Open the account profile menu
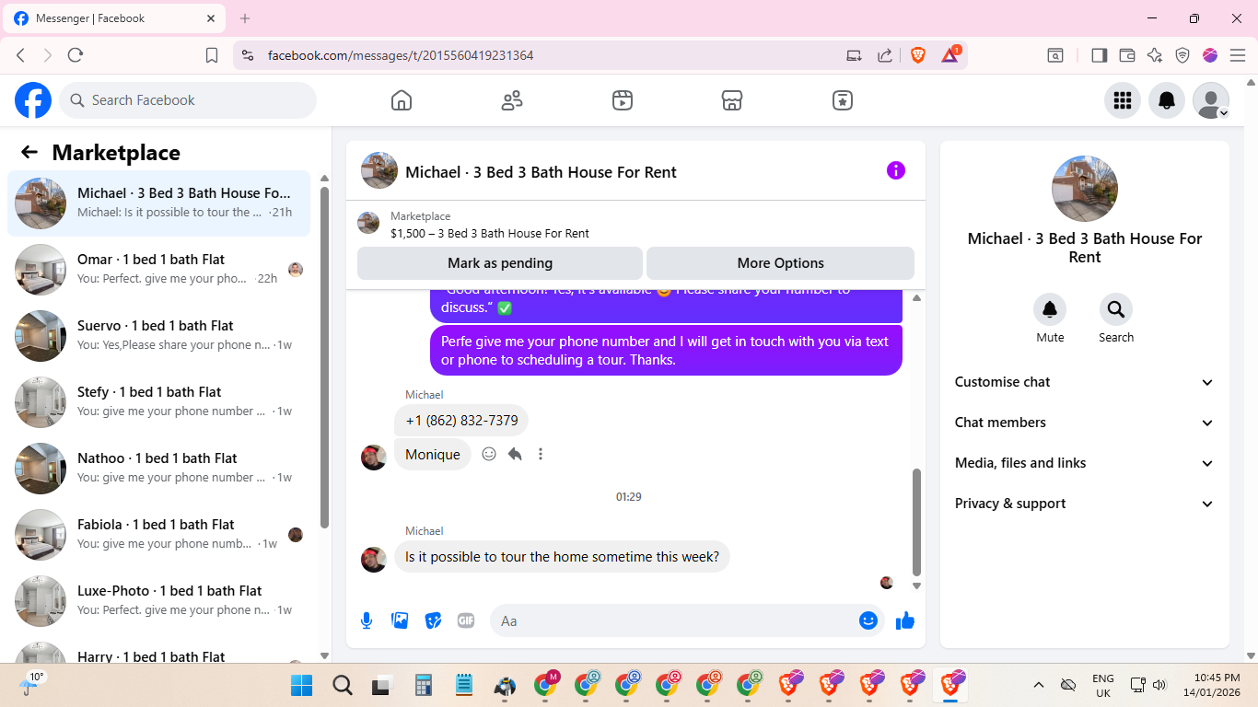The height and width of the screenshot is (707, 1258). click(1211, 100)
